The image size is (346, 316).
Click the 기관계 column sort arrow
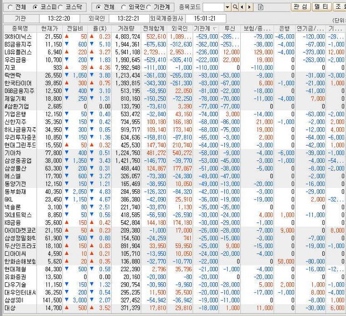tap(214, 29)
